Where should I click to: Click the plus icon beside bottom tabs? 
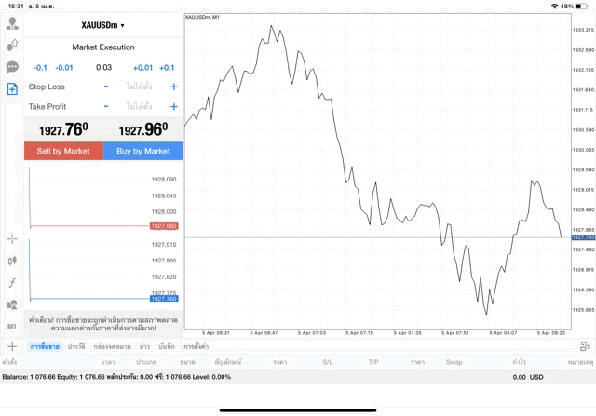(x=12, y=346)
